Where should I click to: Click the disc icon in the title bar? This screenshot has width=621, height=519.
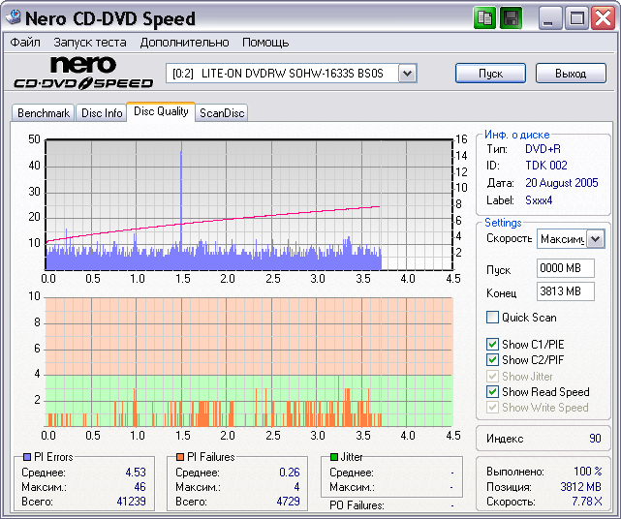pos(13,18)
